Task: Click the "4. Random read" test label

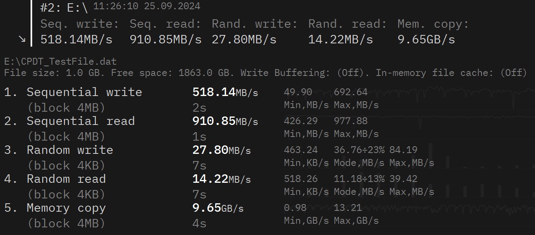Action: point(66,179)
